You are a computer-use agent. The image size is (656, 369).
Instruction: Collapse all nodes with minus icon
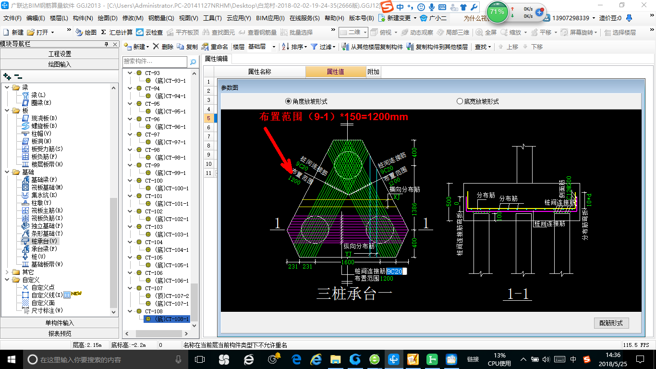pos(18,76)
